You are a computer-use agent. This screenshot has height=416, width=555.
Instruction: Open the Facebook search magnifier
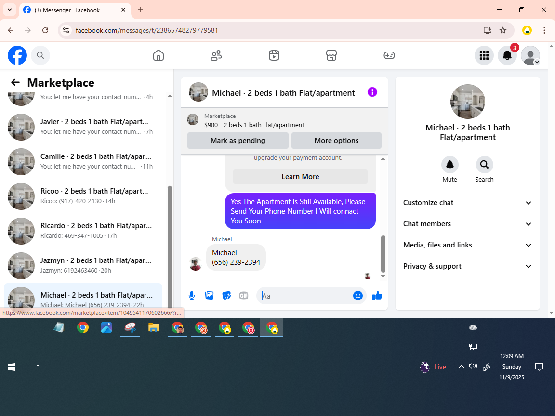pyautogui.click(x=40, y=55)
